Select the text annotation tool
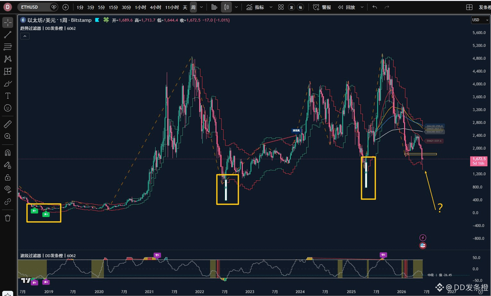Viewport: 491px width, 296px height. [x=8, y=96]
